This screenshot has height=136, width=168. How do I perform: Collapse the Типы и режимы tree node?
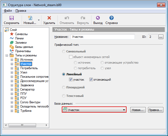point(7,55)
